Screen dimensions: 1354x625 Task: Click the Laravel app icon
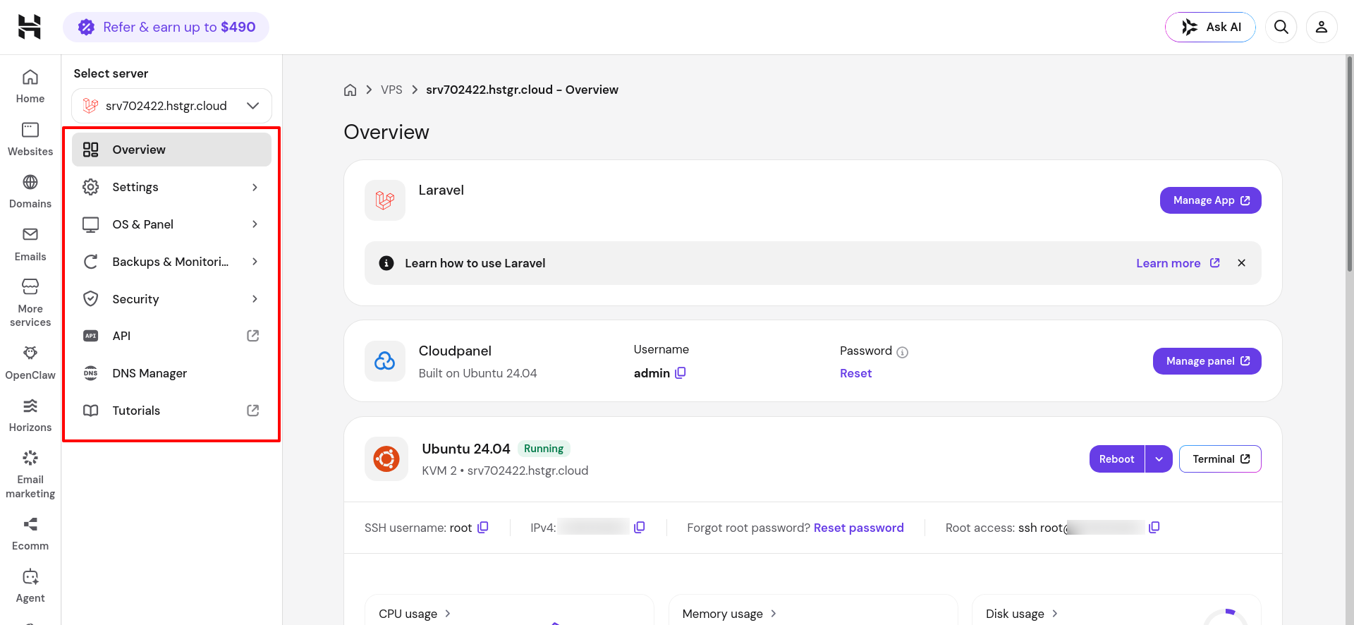tap(385, 200)
